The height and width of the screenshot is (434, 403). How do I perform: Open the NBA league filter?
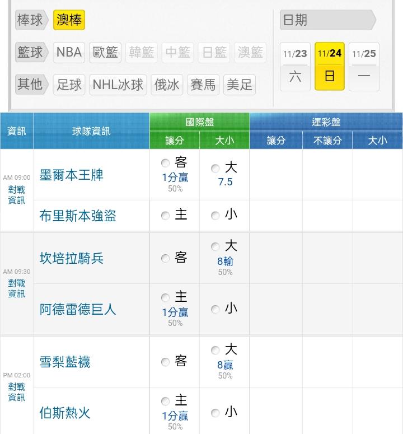point(69,52)
